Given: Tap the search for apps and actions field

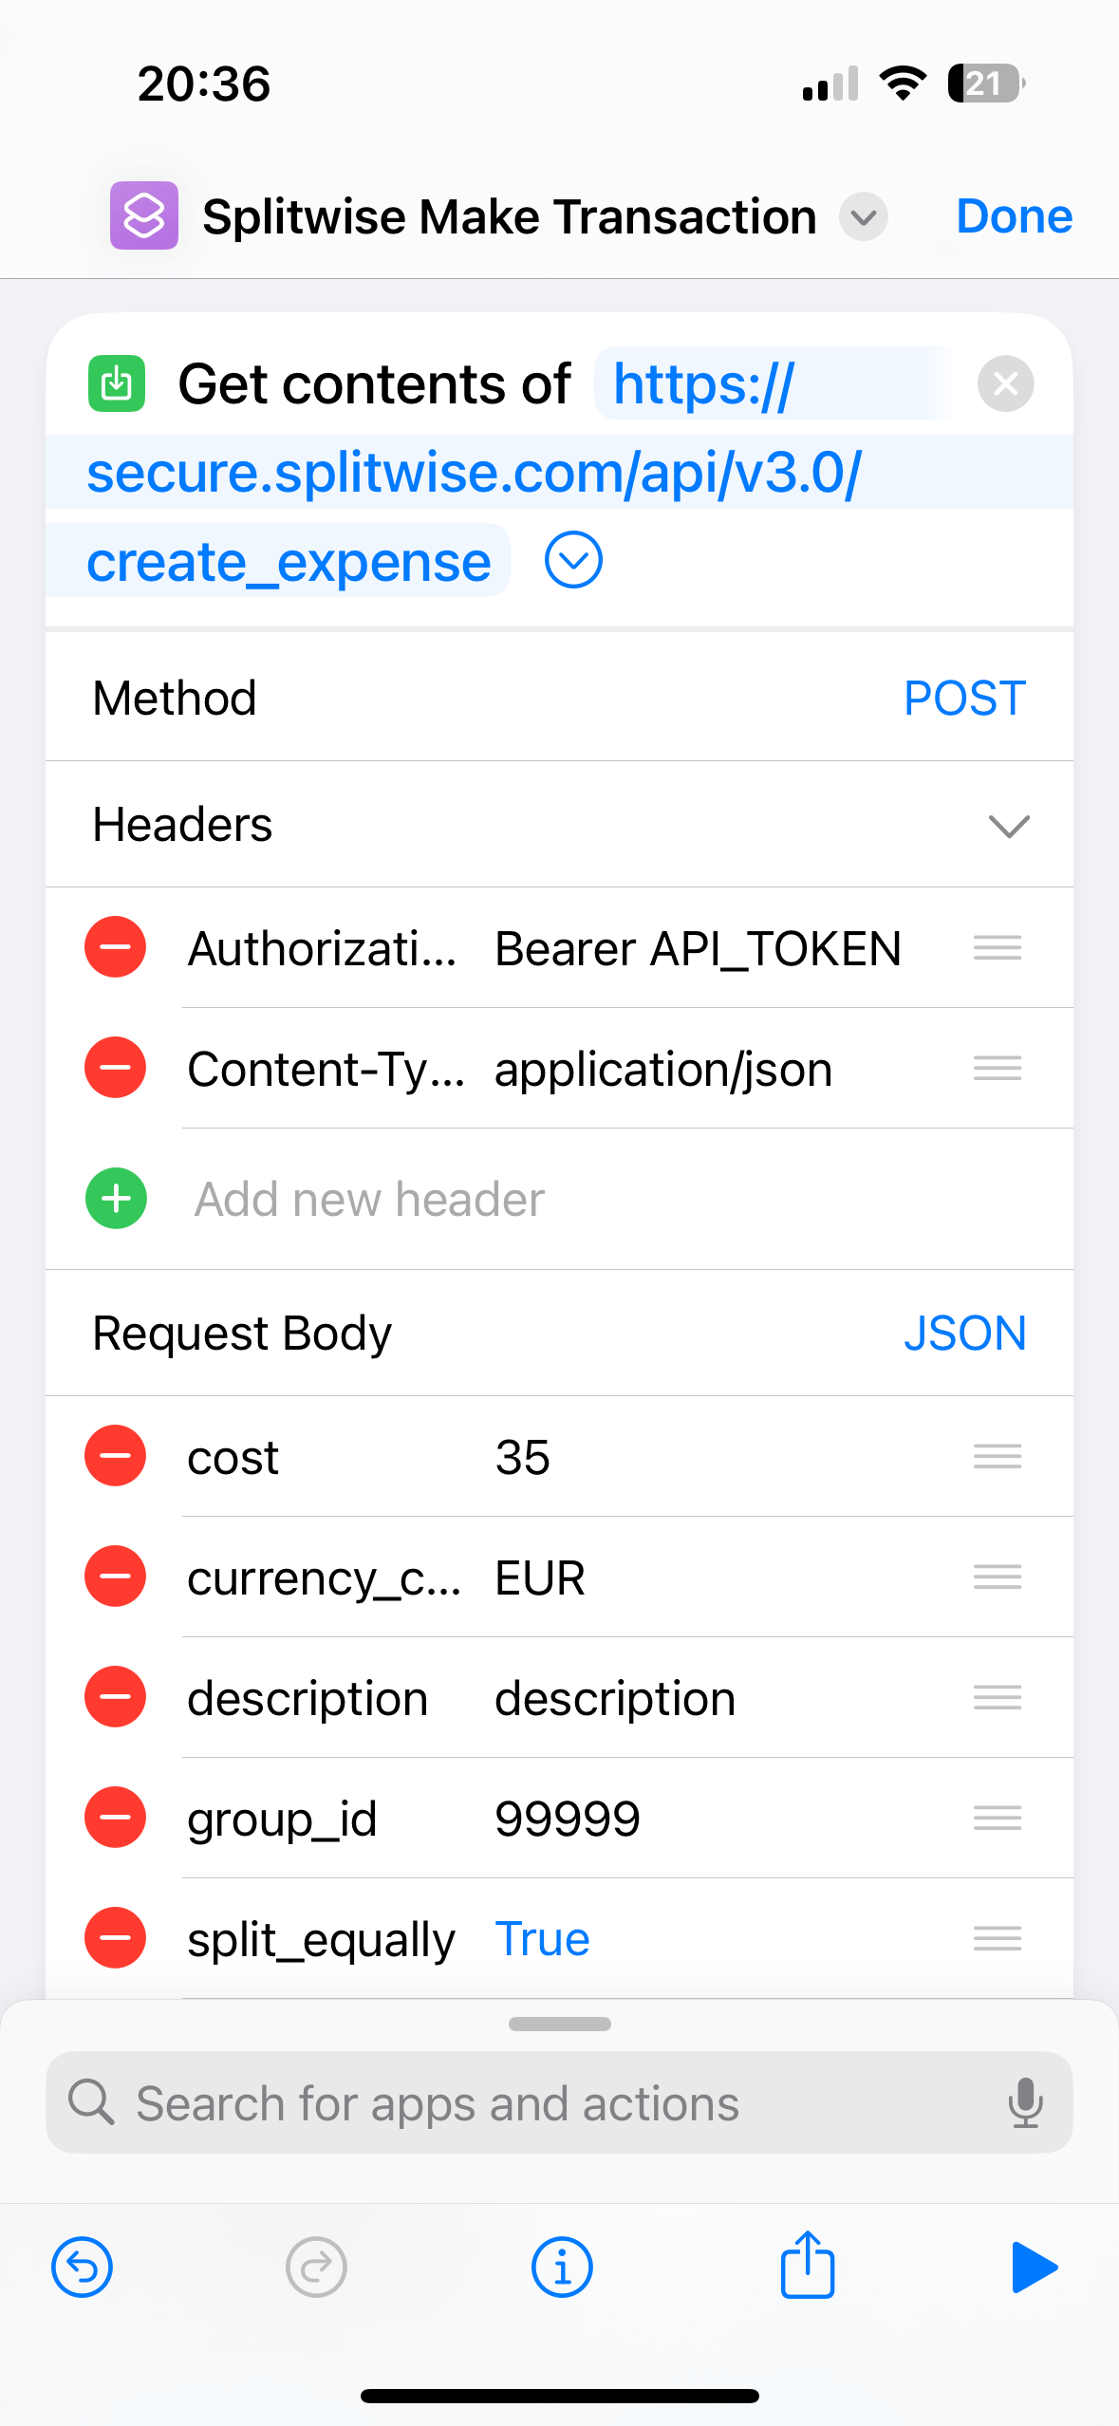Looking at the screenshot, I should point(532,2102).
